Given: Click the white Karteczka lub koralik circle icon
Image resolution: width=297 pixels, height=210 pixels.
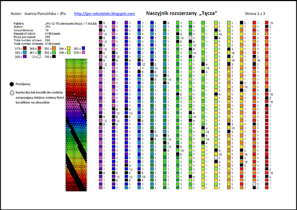Looking at the screenshot, I should tap(12, 93).
